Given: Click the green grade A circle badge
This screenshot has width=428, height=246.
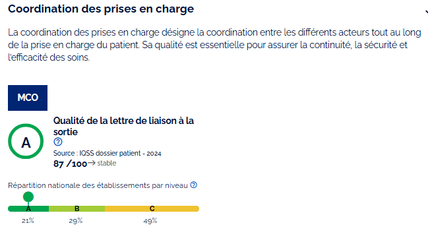Looking at the screenshot, I should pos(26,141).
